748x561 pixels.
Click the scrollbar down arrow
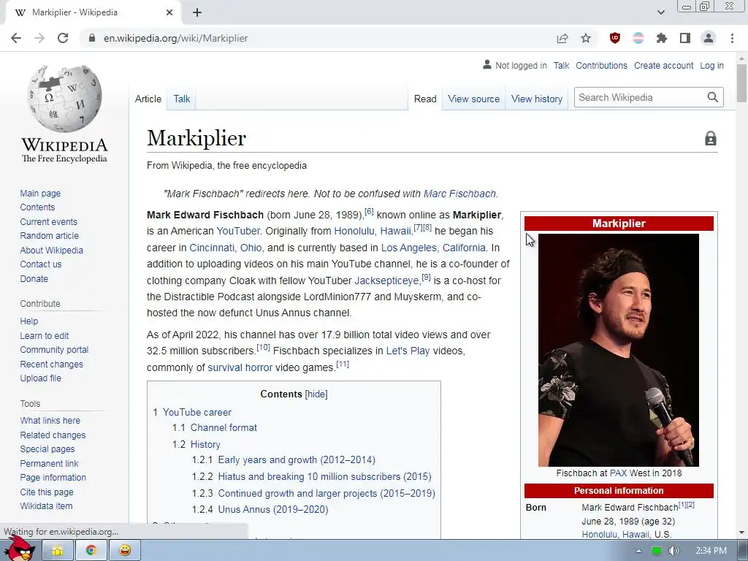[741, 533]
